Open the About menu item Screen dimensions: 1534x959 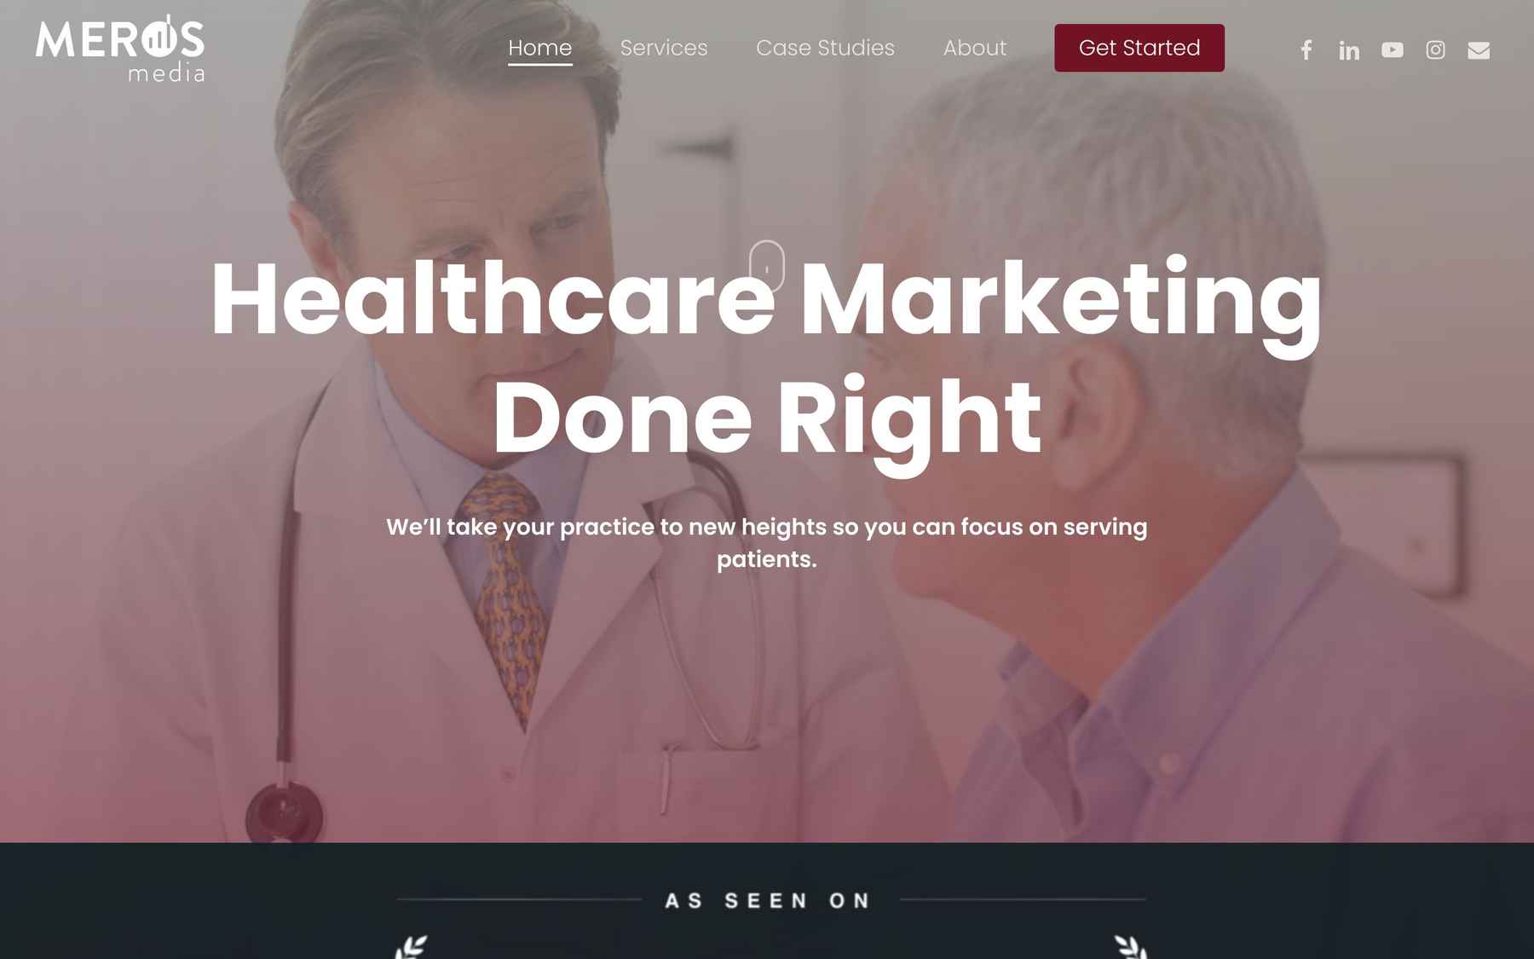click(975, 48)
